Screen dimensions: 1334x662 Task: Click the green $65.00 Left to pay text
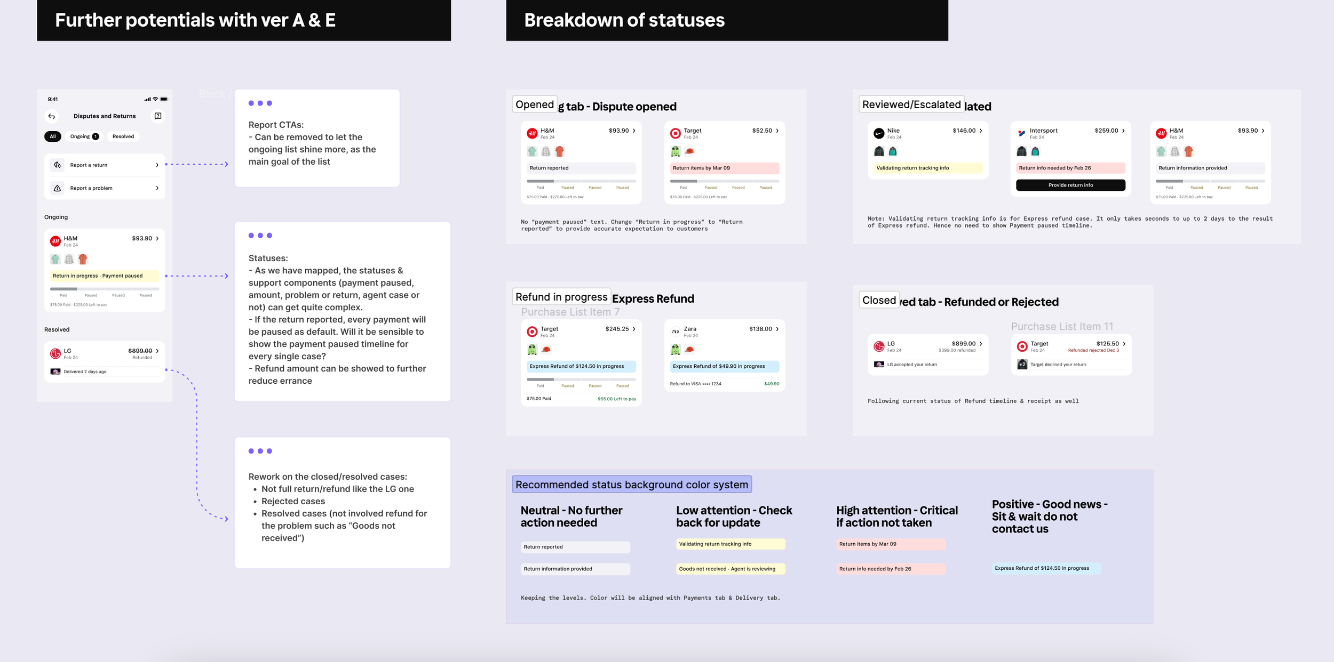[616, 399]
